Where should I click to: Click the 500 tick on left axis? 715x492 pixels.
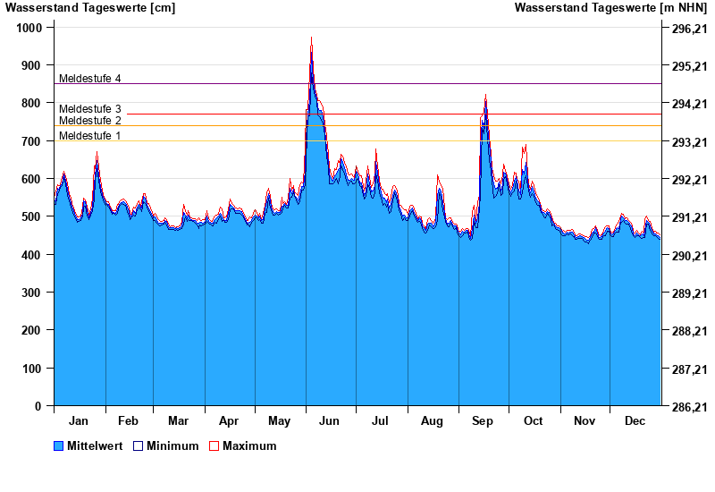[x=31, y=217]
